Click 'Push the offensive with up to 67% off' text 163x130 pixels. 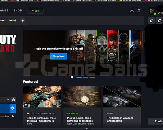pos(59,49)
